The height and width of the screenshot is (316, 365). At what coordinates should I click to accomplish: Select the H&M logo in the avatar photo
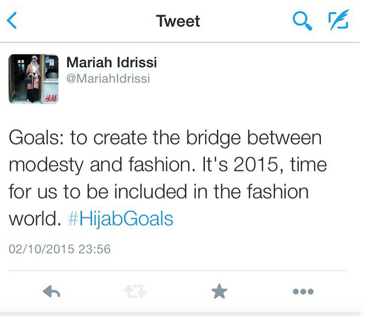(x=51, y=99)
